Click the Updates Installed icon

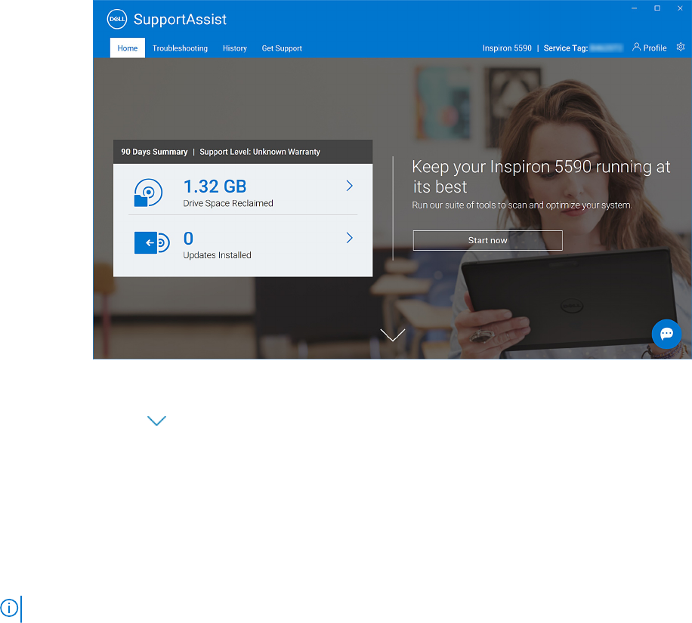(152, 242)
